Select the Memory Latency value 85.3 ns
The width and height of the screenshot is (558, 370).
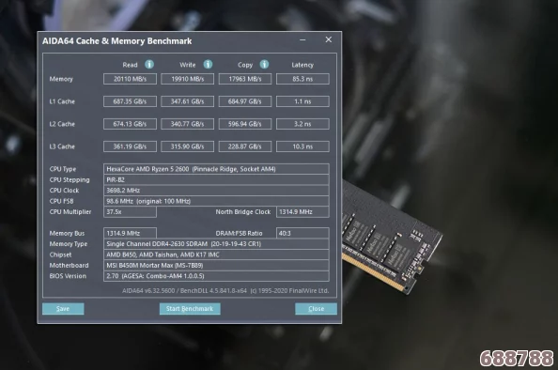coord(302,79)
